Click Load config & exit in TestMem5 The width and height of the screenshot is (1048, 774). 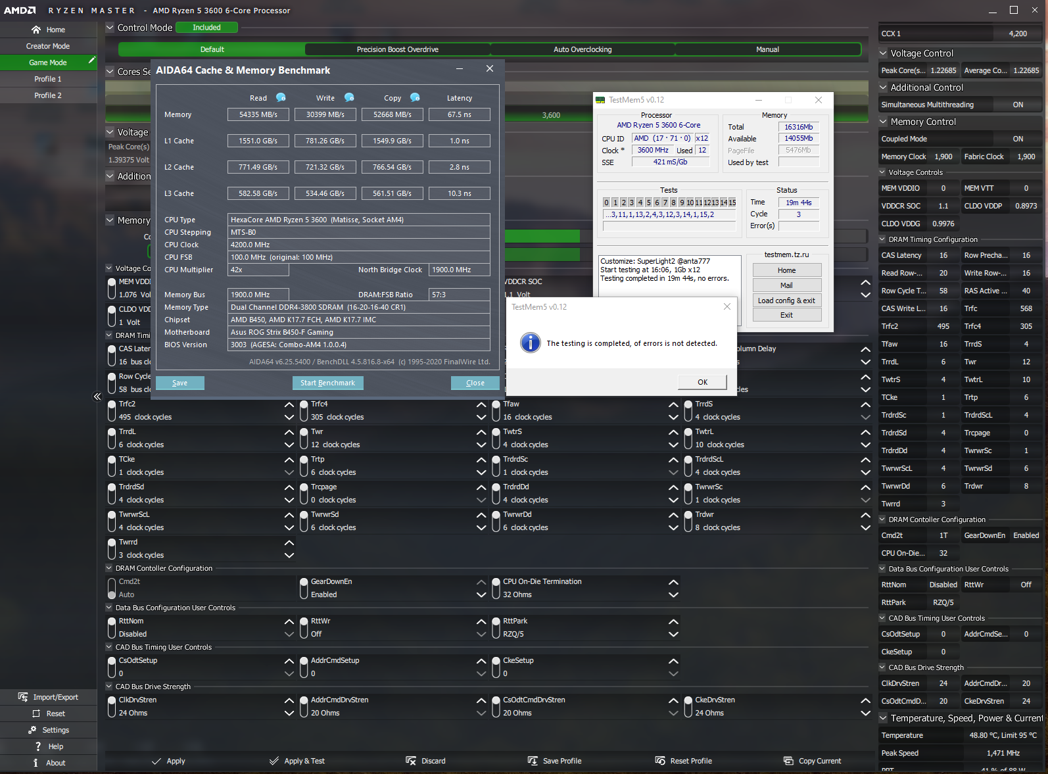[786, 301]
